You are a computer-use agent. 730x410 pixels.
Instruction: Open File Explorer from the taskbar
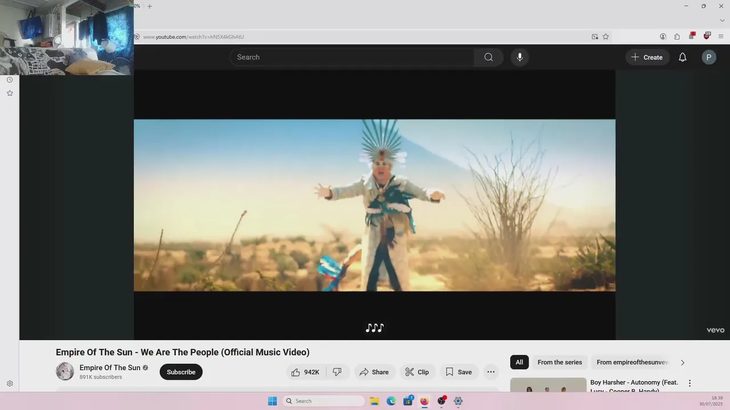click(375, 401)
